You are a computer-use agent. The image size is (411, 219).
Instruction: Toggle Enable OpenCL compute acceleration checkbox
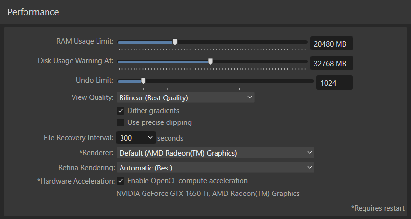(121, 181)
